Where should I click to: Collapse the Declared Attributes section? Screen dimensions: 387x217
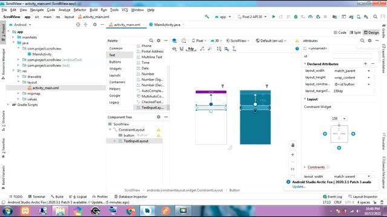point(305,64)
